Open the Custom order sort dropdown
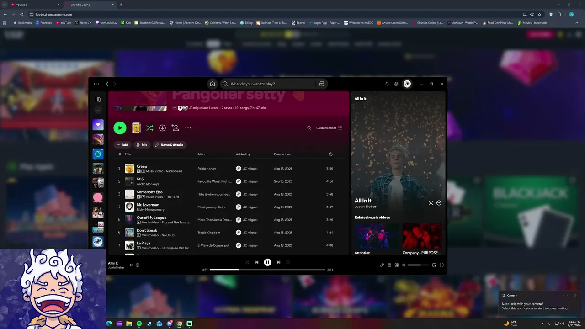This screenshot has width=585, height=329. point(329,128)
